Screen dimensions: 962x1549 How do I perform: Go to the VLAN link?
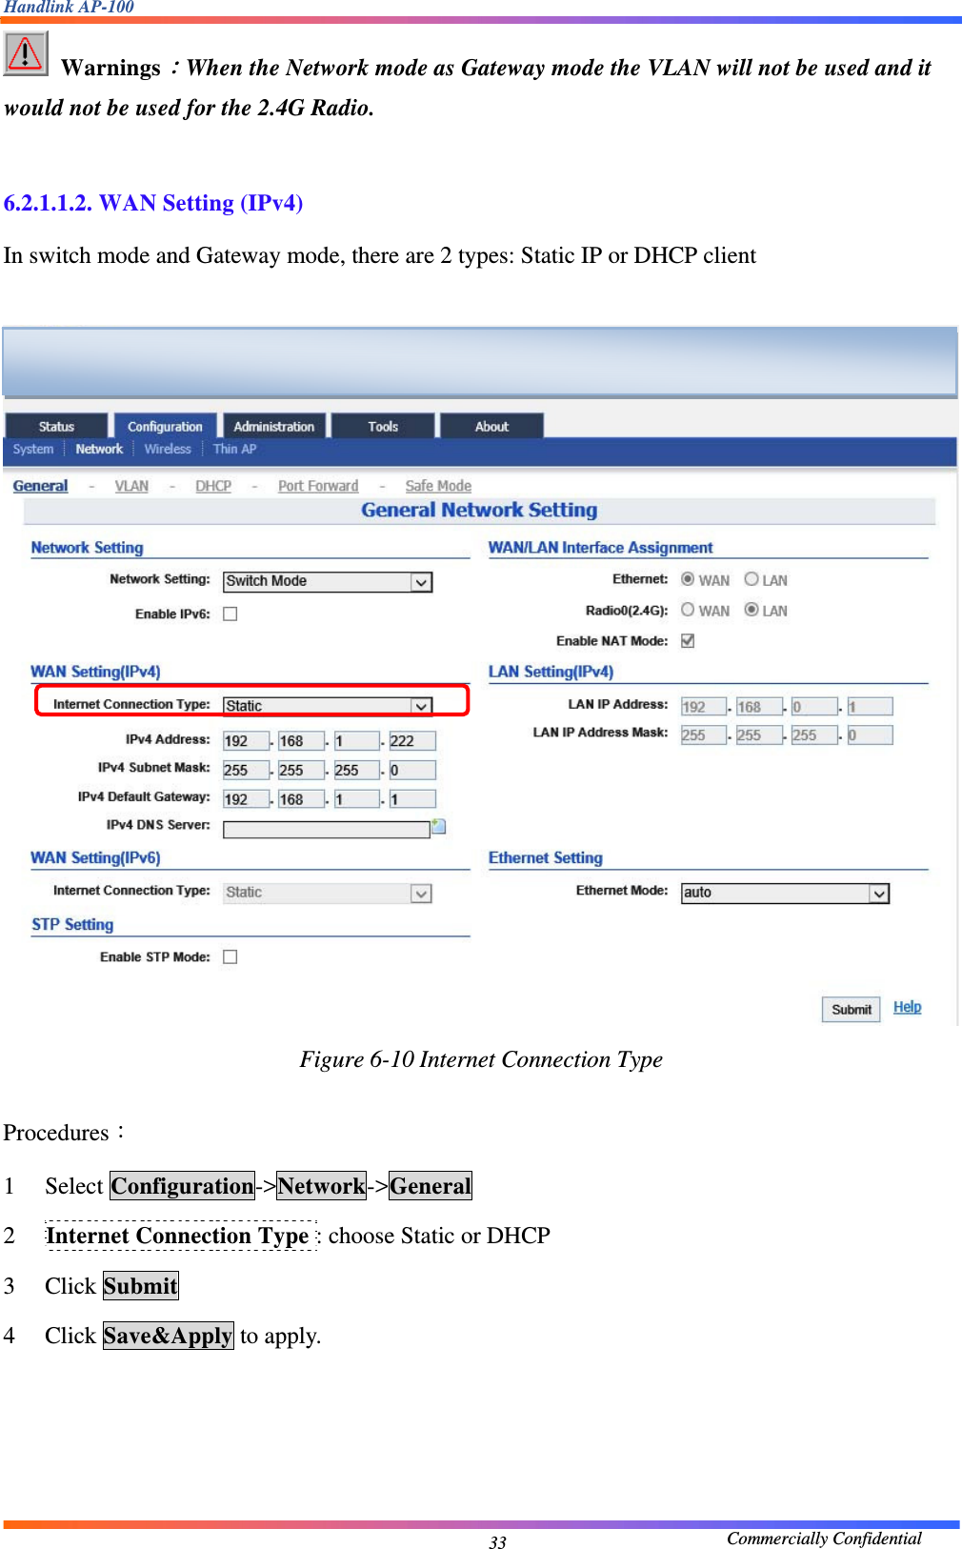[131, 486]
